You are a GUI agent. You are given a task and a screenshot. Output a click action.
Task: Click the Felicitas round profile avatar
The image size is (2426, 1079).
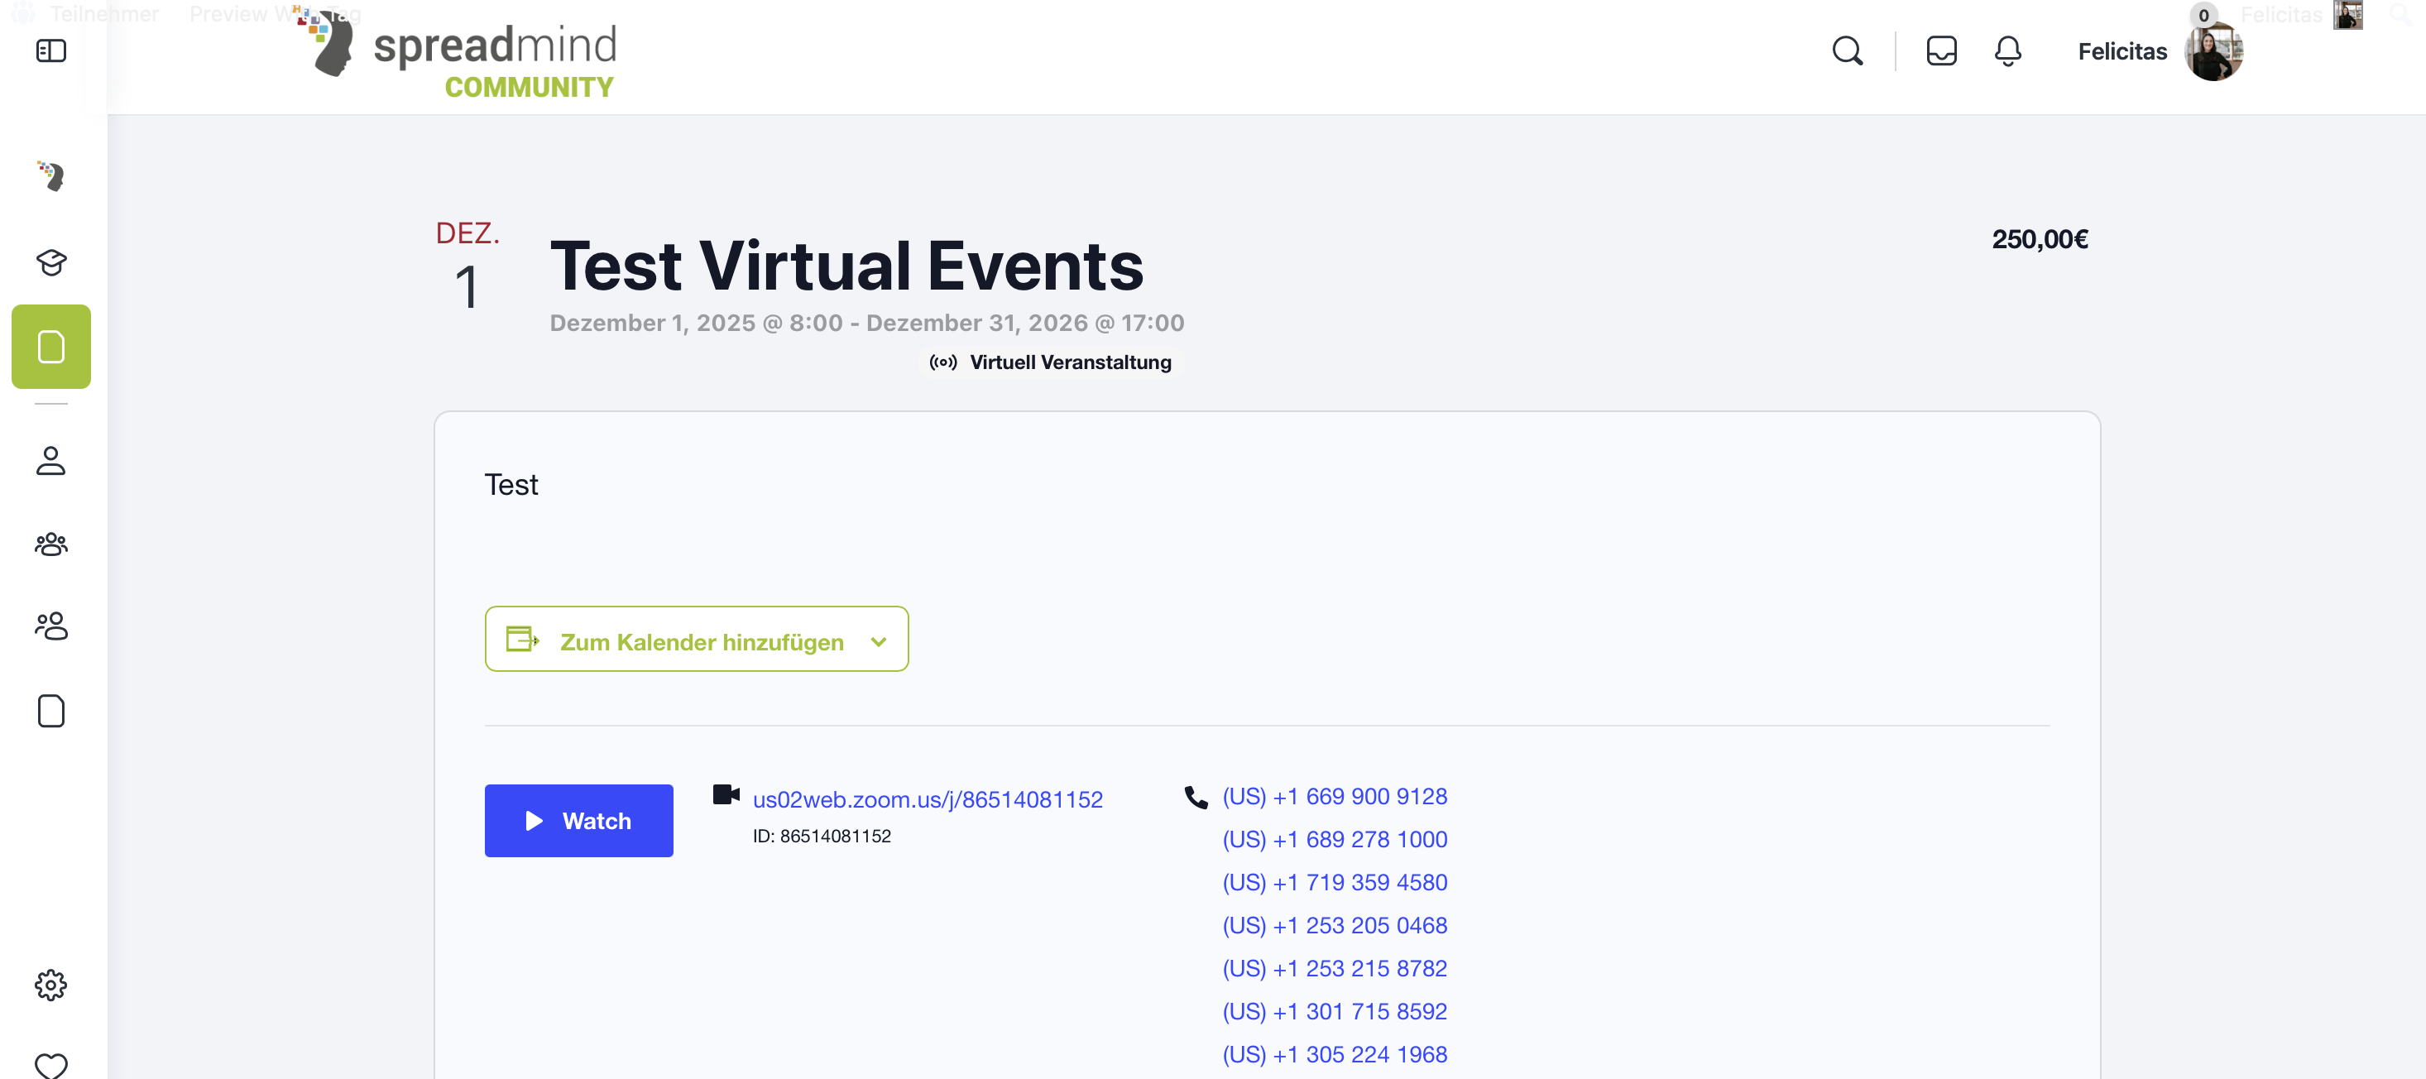tap(2213, 52)
